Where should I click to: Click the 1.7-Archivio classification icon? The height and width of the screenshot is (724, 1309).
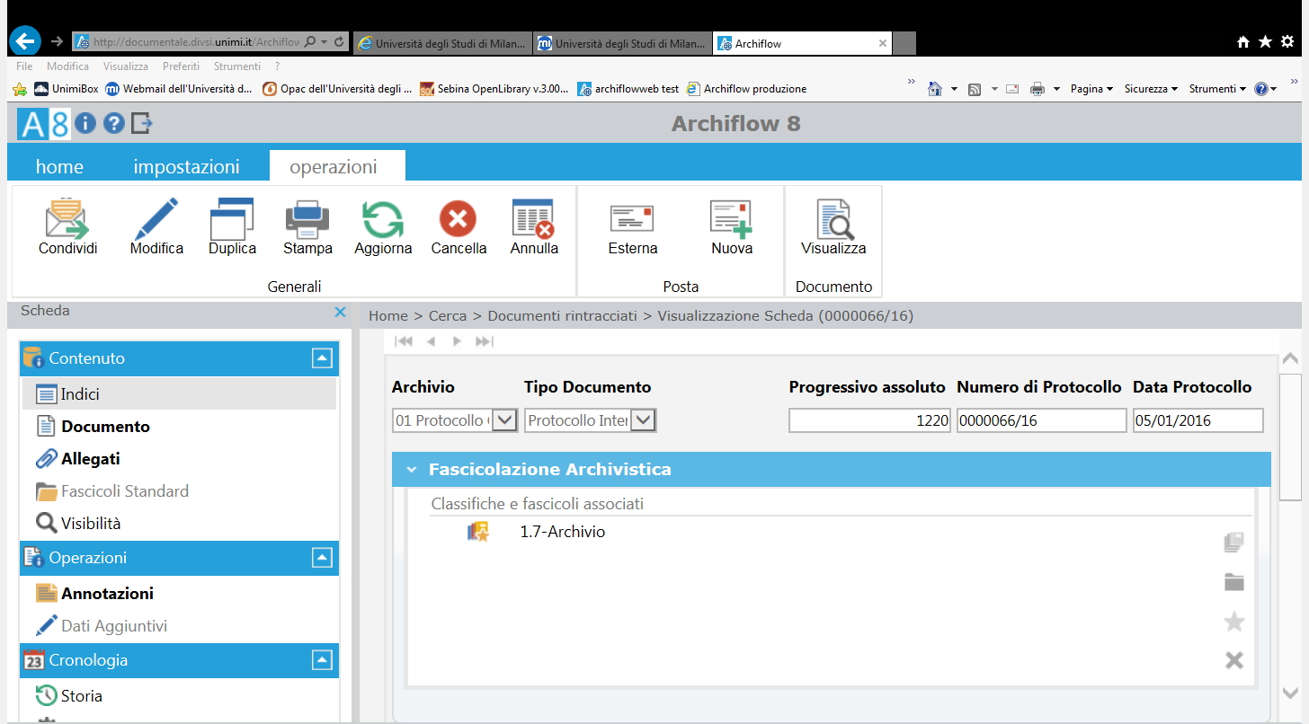pos(478,532)
